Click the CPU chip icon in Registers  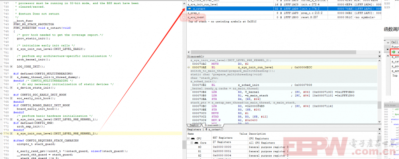[193, 138]
